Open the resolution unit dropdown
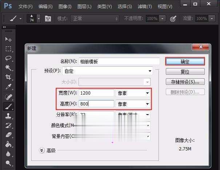The width and height of the screenshot is (220, 170). pos(133,115)
